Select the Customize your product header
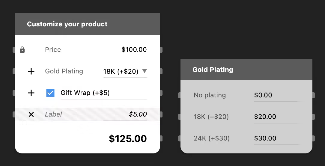The height and width of the screenshot is (166, 325). [87, 24]
